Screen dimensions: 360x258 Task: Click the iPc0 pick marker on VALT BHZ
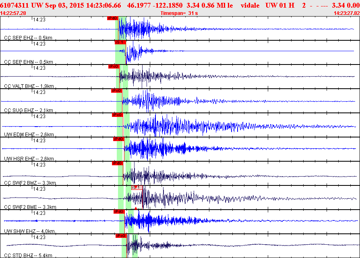point(114,67)
